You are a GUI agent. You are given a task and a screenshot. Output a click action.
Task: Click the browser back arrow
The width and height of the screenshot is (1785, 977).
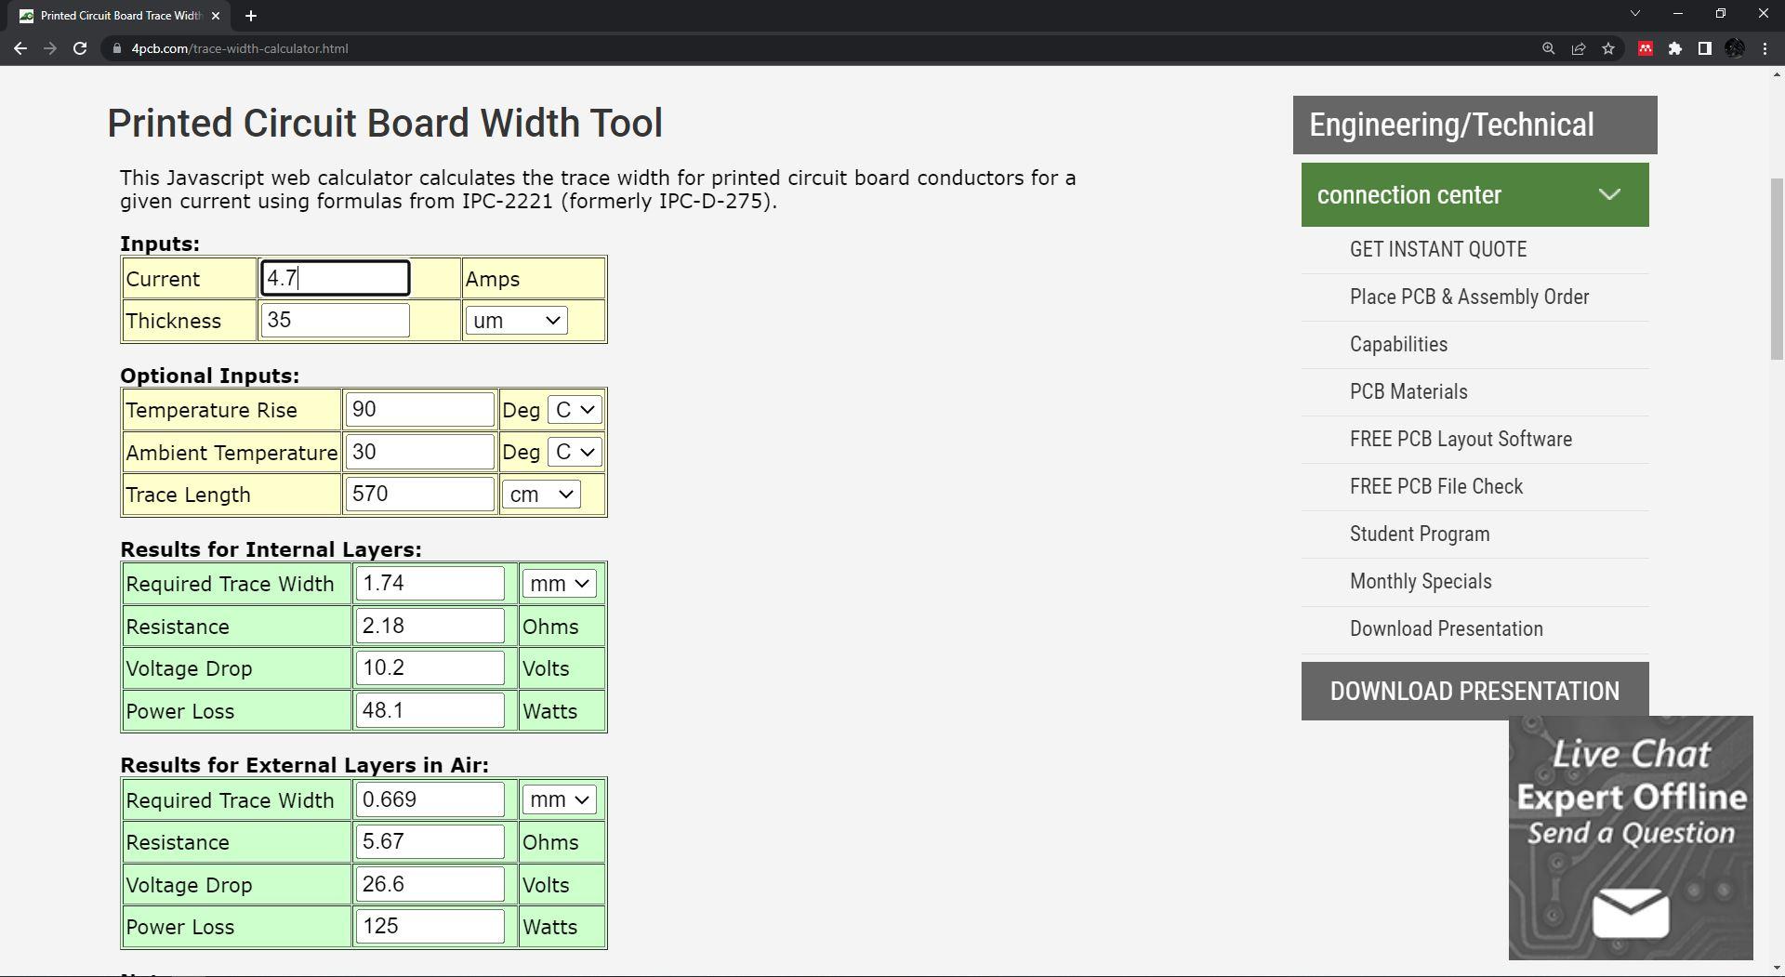tap(20, 48)
